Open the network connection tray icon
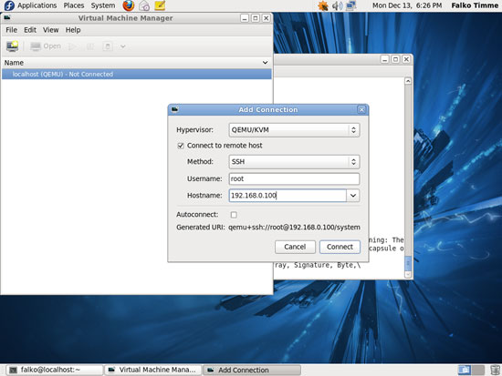Viewport: 502px width, 376px height. [350, 5]
